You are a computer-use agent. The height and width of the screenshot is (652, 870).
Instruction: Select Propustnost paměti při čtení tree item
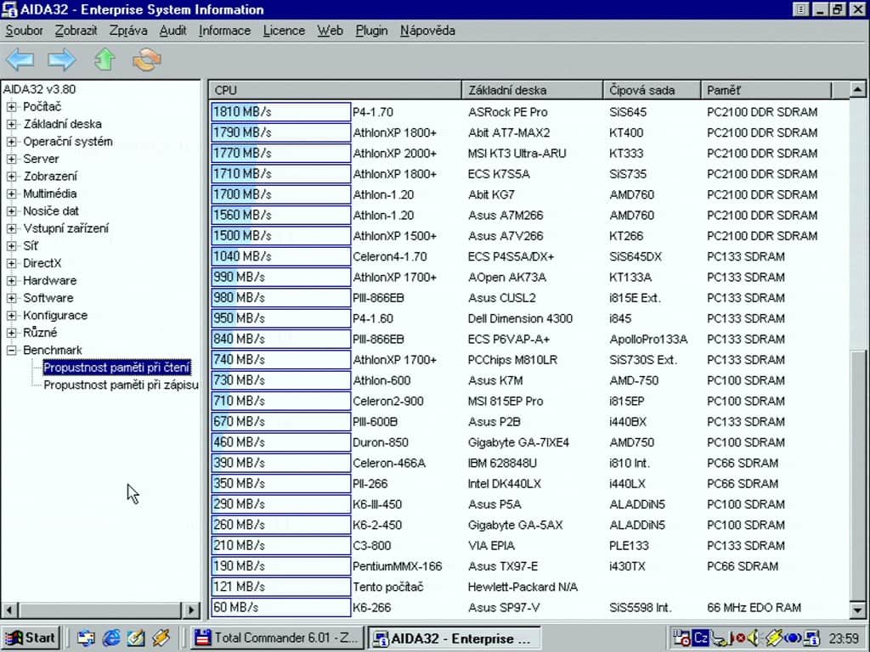[116, 368]
